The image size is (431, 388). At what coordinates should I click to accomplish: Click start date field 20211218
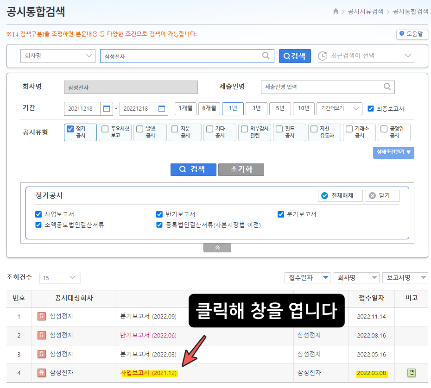click(82, 109)
